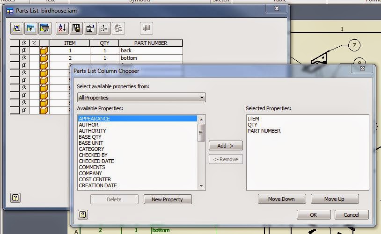Click part cube icon in the back row
The height and width of the screenshot is (234, 381).
pos(44,50)
